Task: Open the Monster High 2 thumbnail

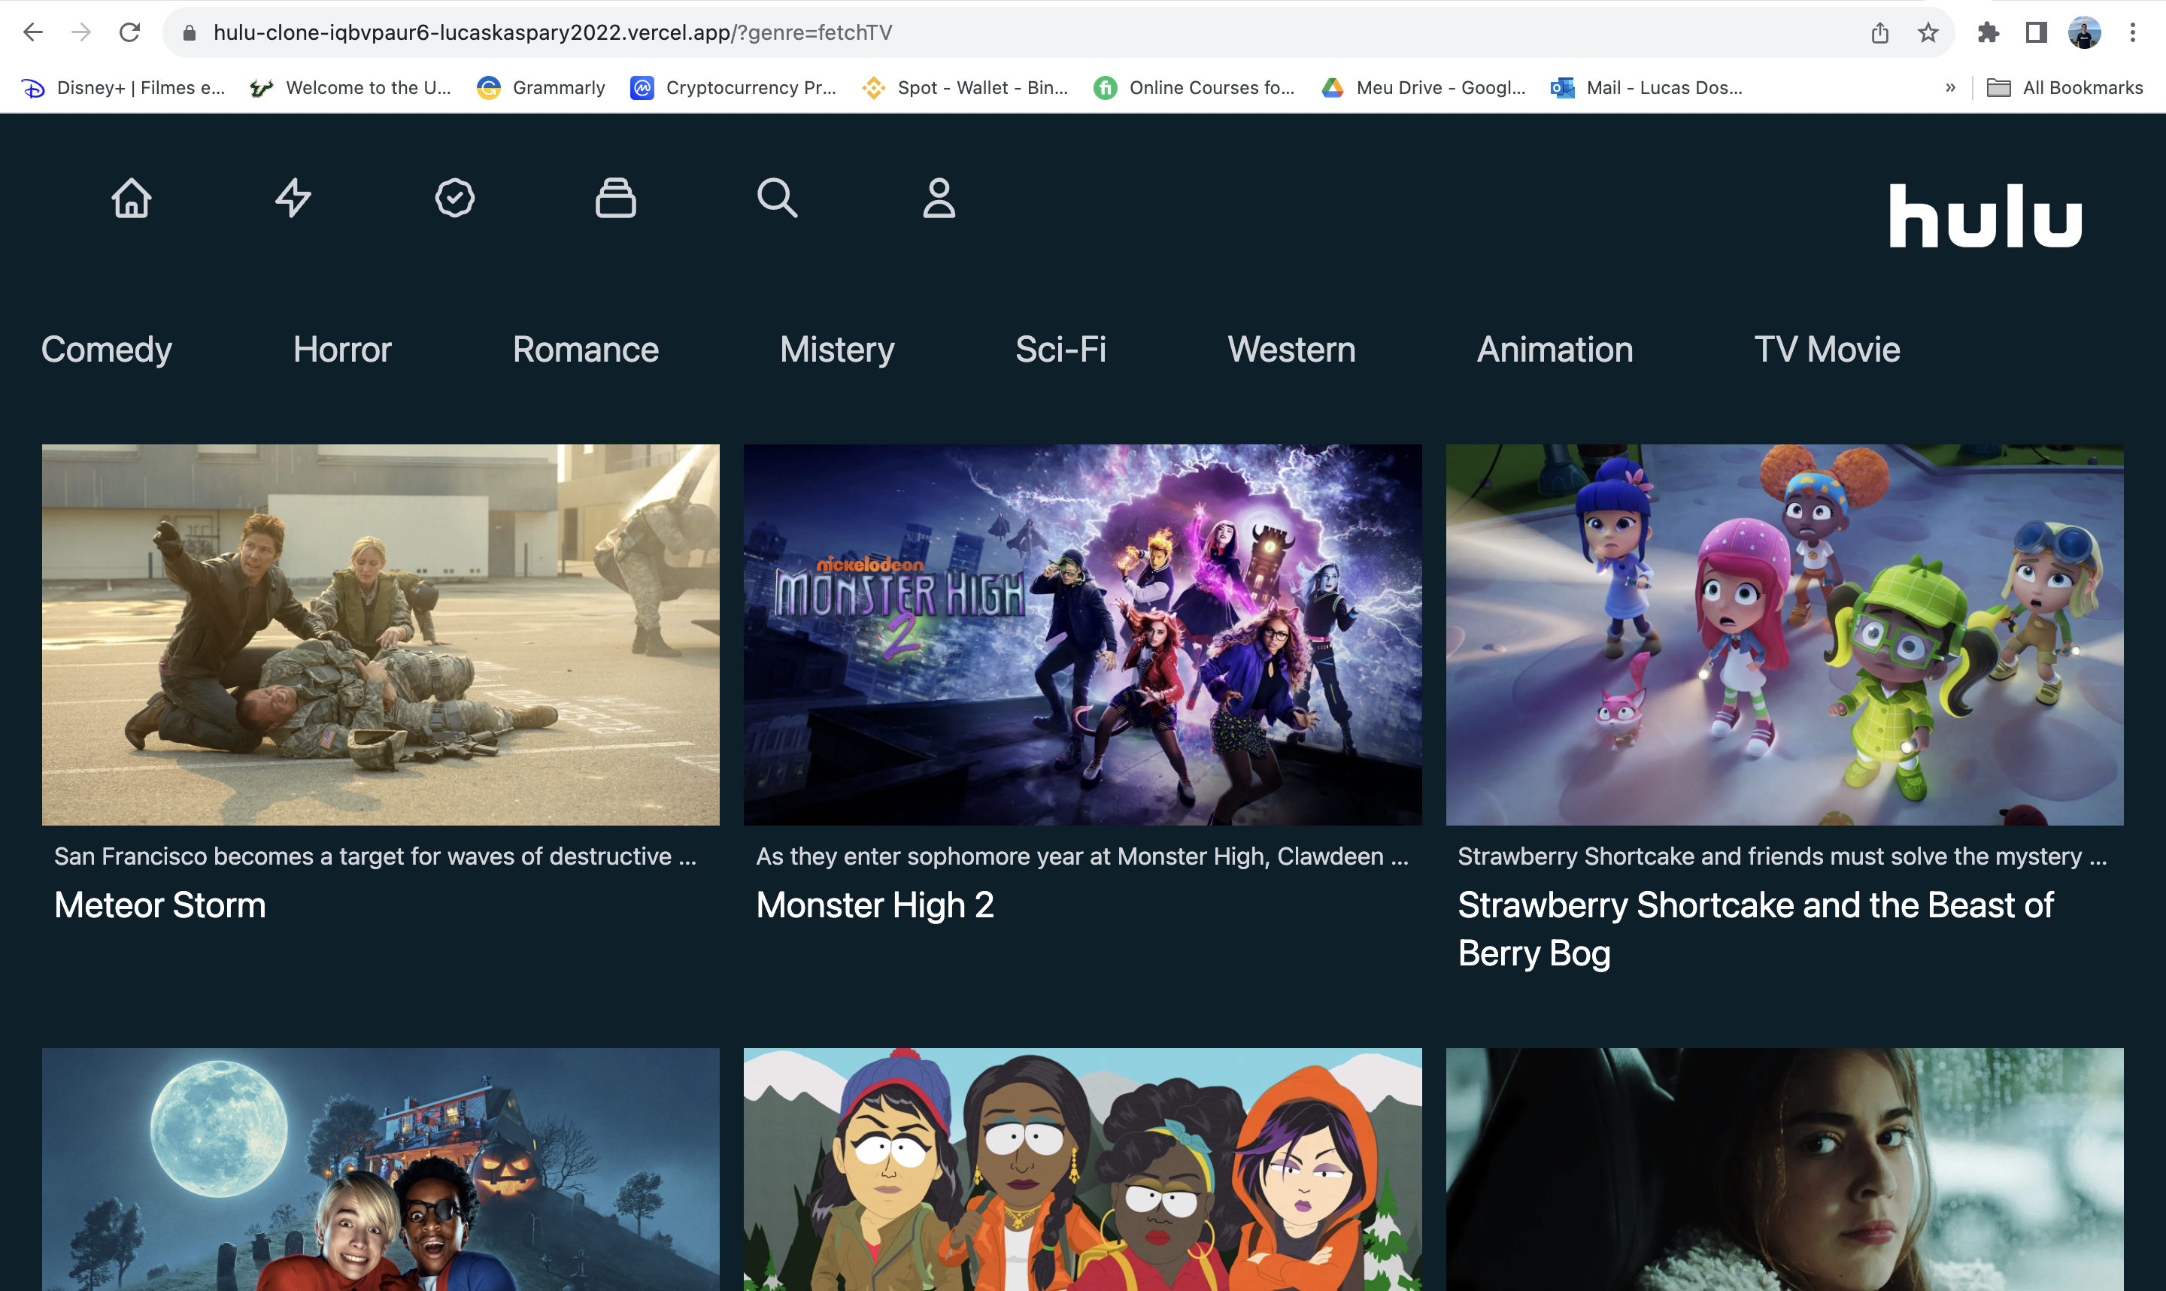Action: [x=1082, y=635]
